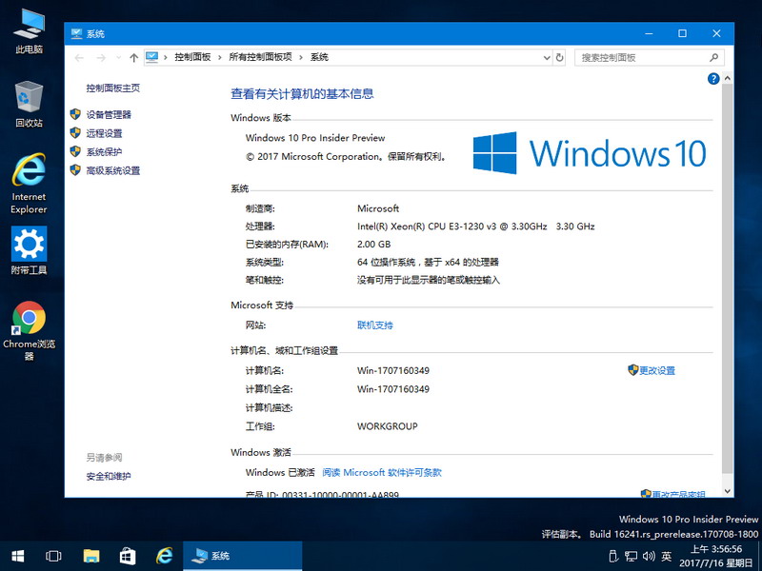Select the 回收站 recycle bin icon
Screen dimensions: 762x571
(x=30, y=104)
